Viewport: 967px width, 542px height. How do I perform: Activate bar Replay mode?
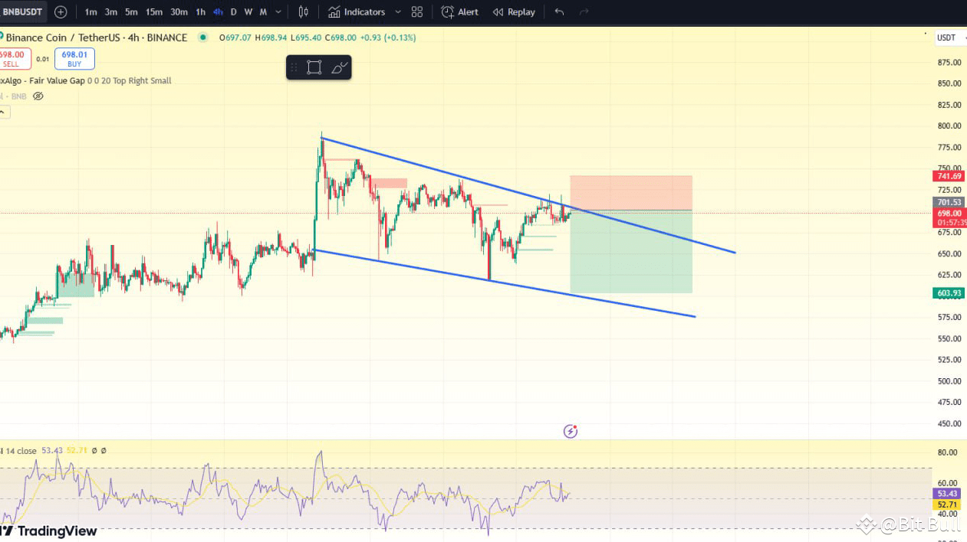(x=513, y=11)
